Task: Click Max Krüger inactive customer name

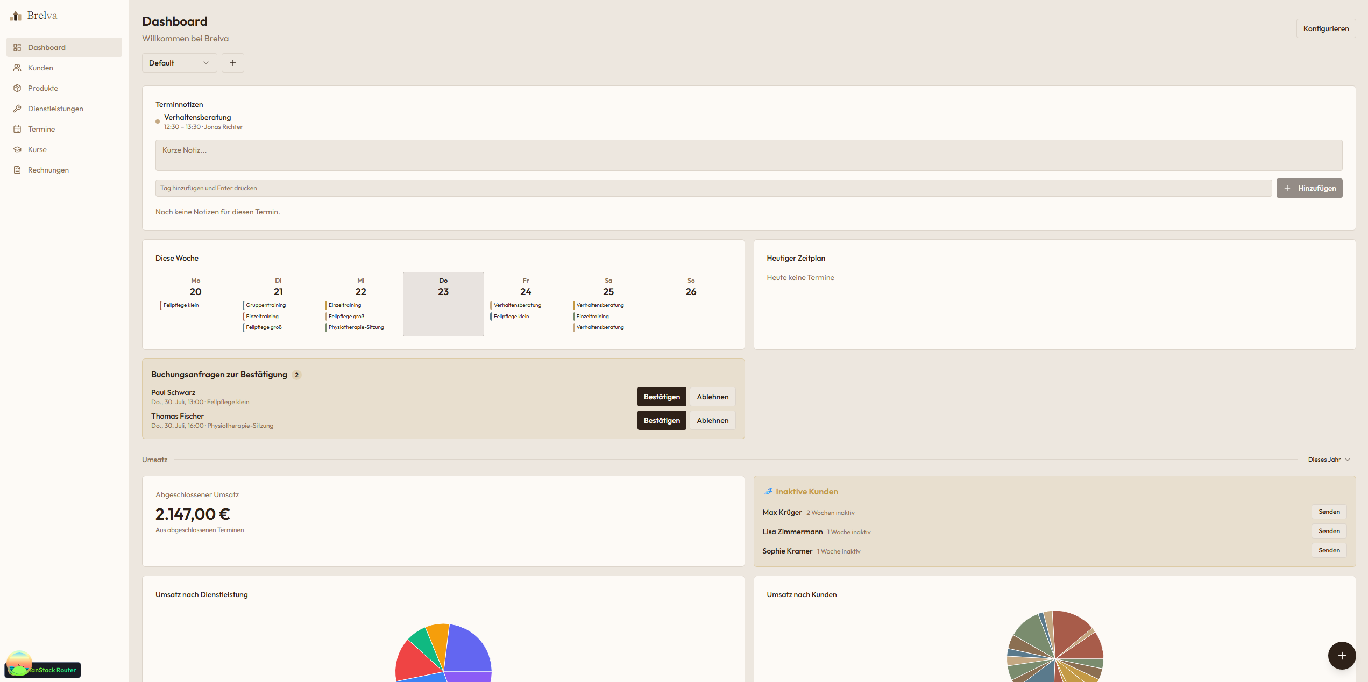Action: [782, 512]
